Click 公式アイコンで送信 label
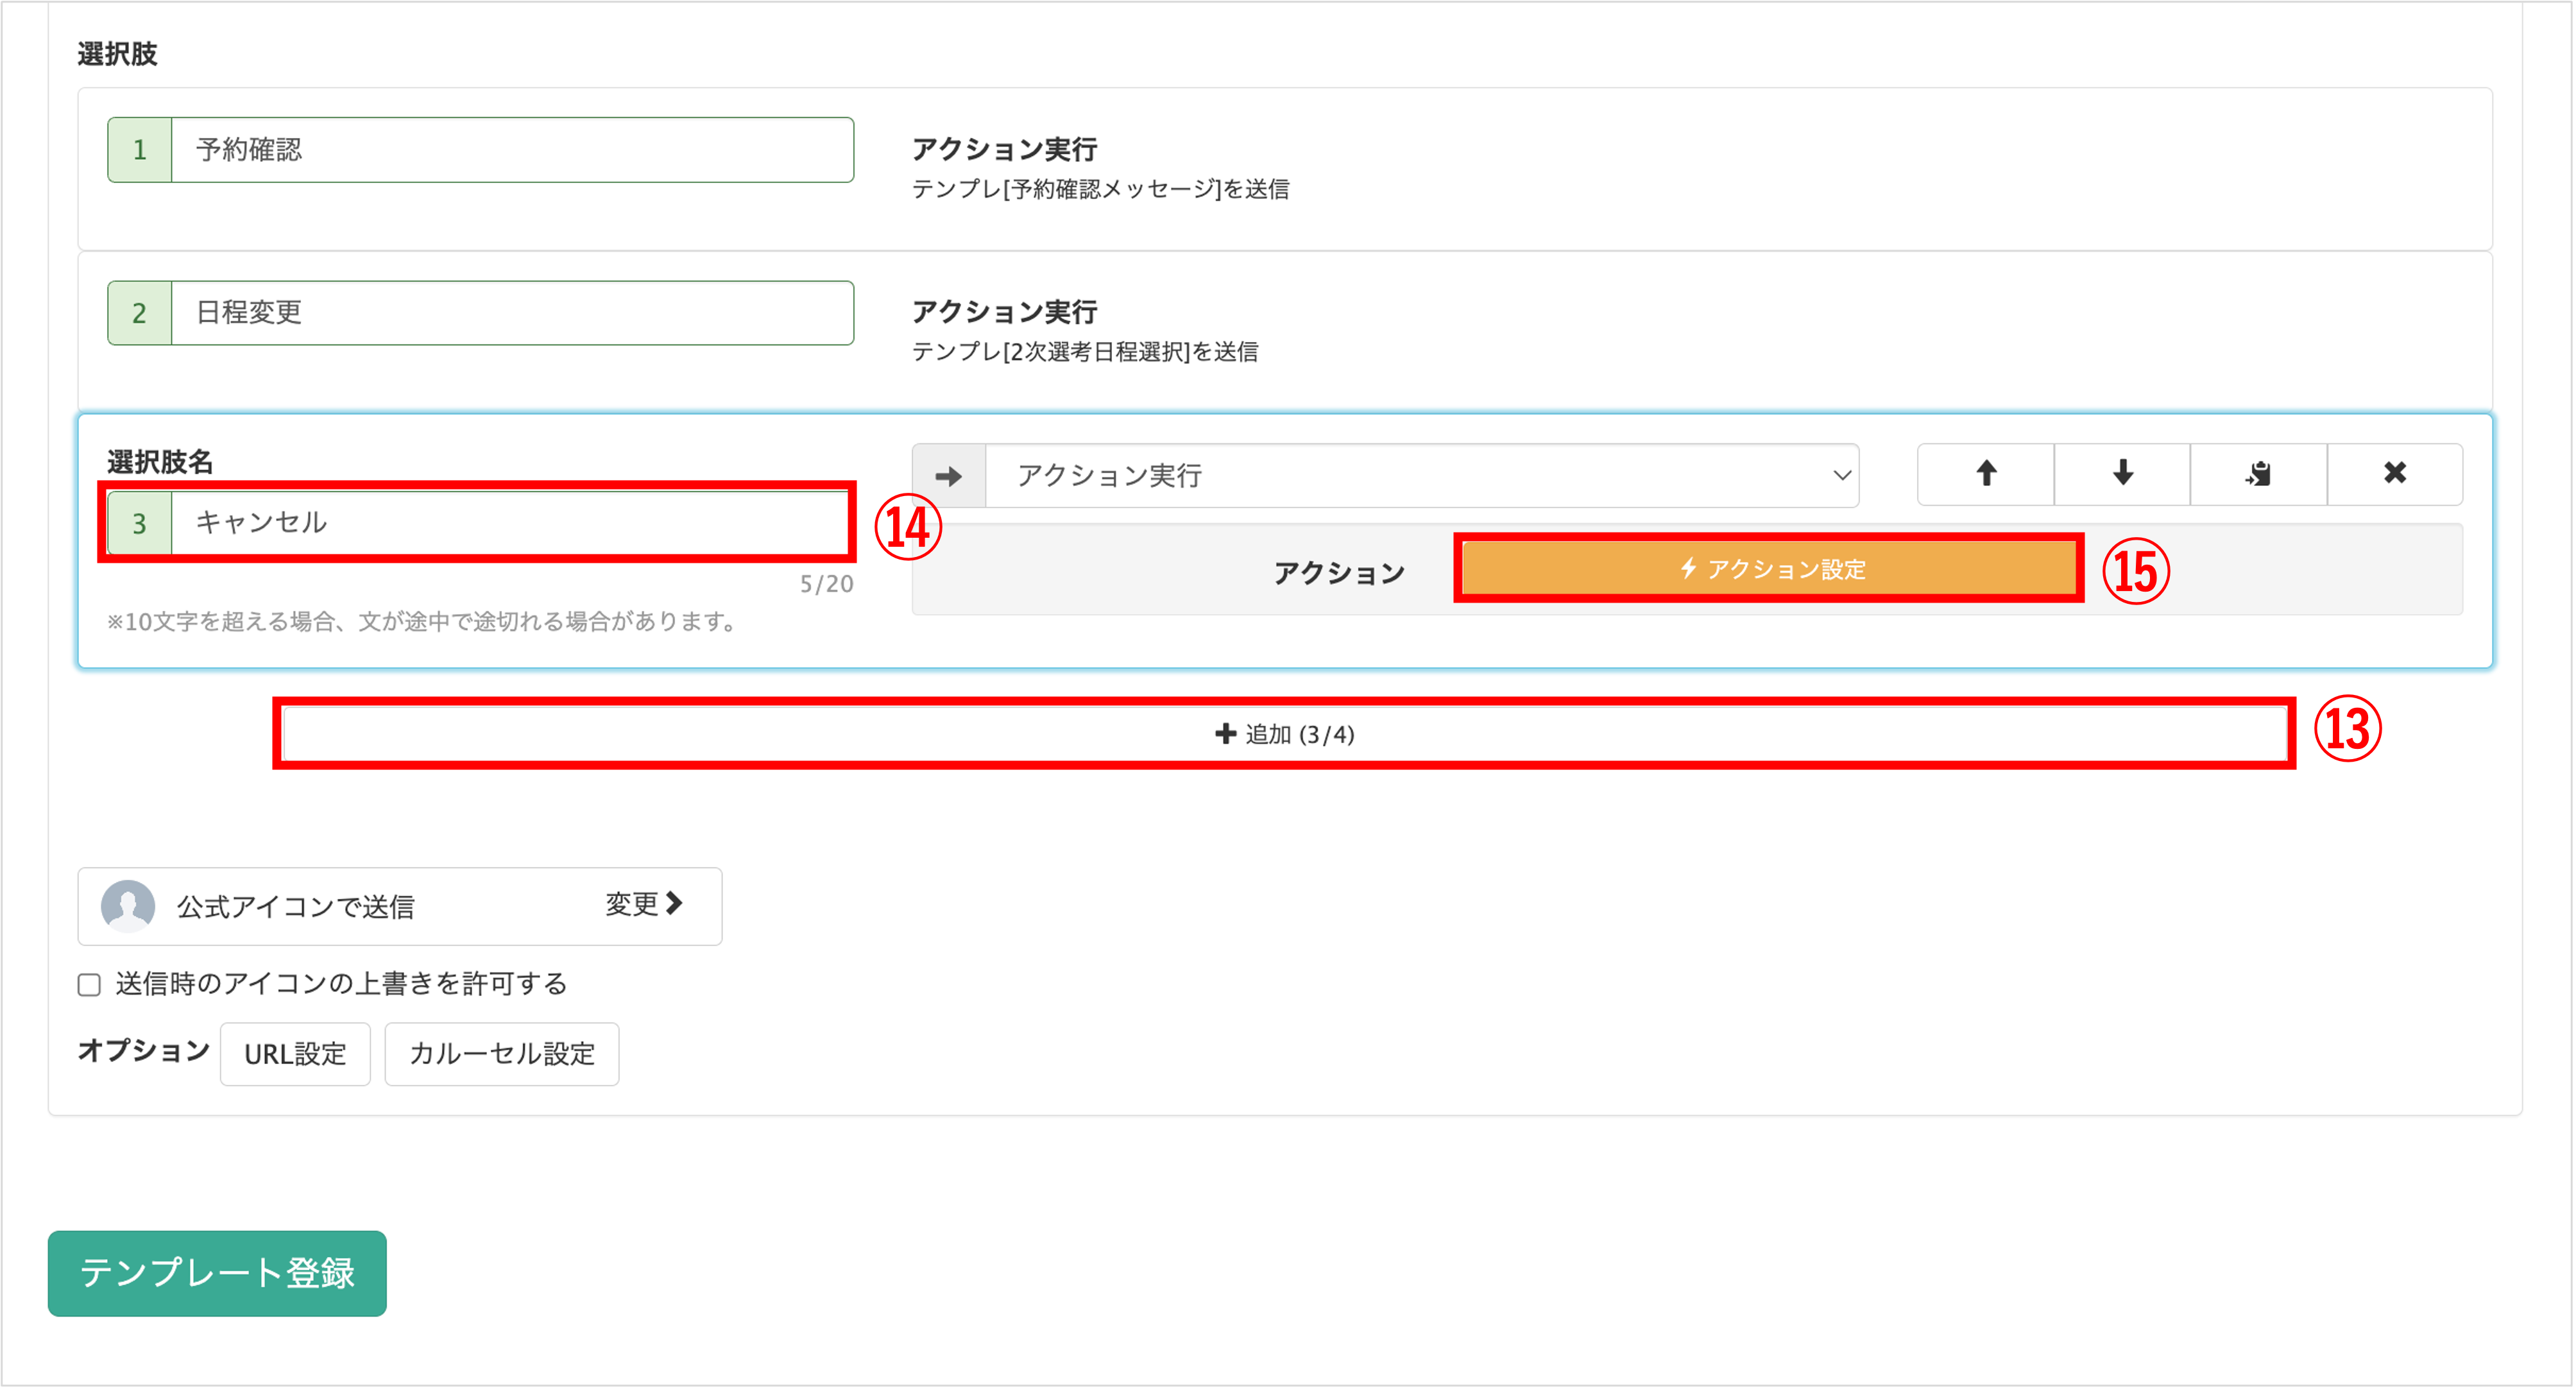Viewport: 2576px width, 1388px height. [x=295, y=907]
